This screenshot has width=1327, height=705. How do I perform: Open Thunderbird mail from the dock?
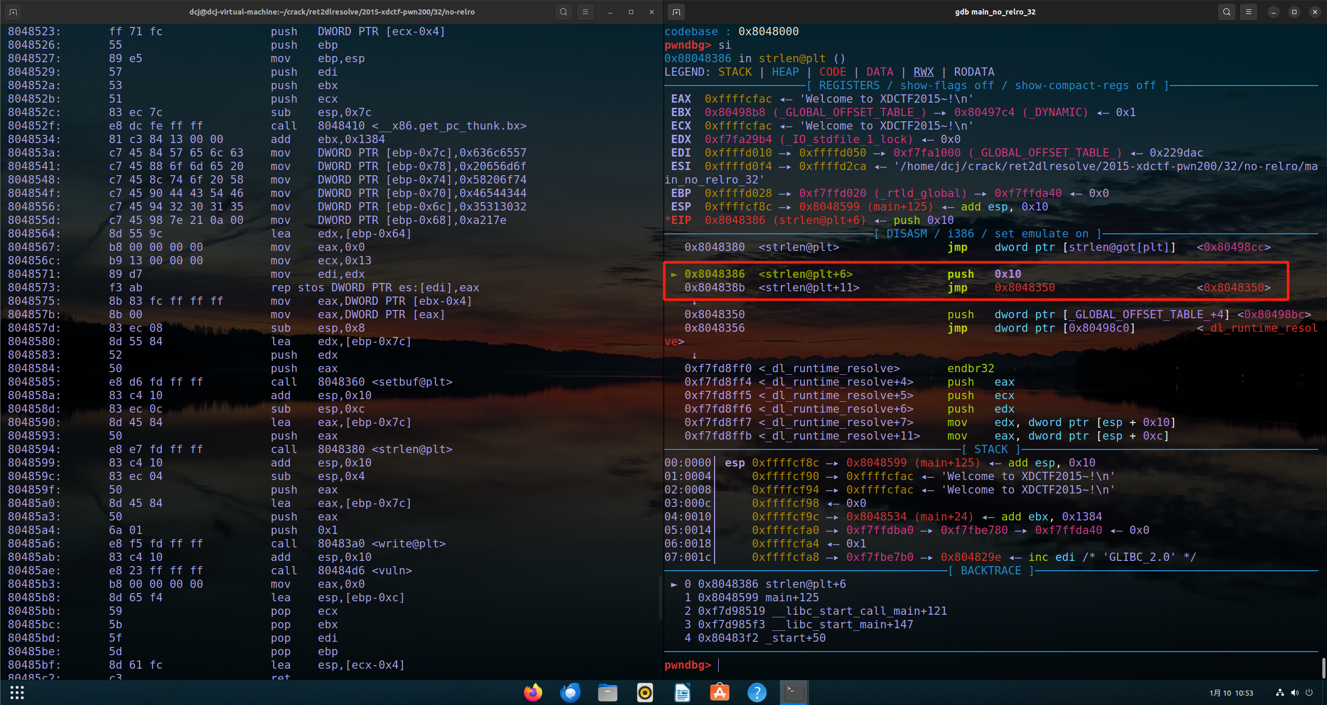pyautogui.click(x=570, y=693)
